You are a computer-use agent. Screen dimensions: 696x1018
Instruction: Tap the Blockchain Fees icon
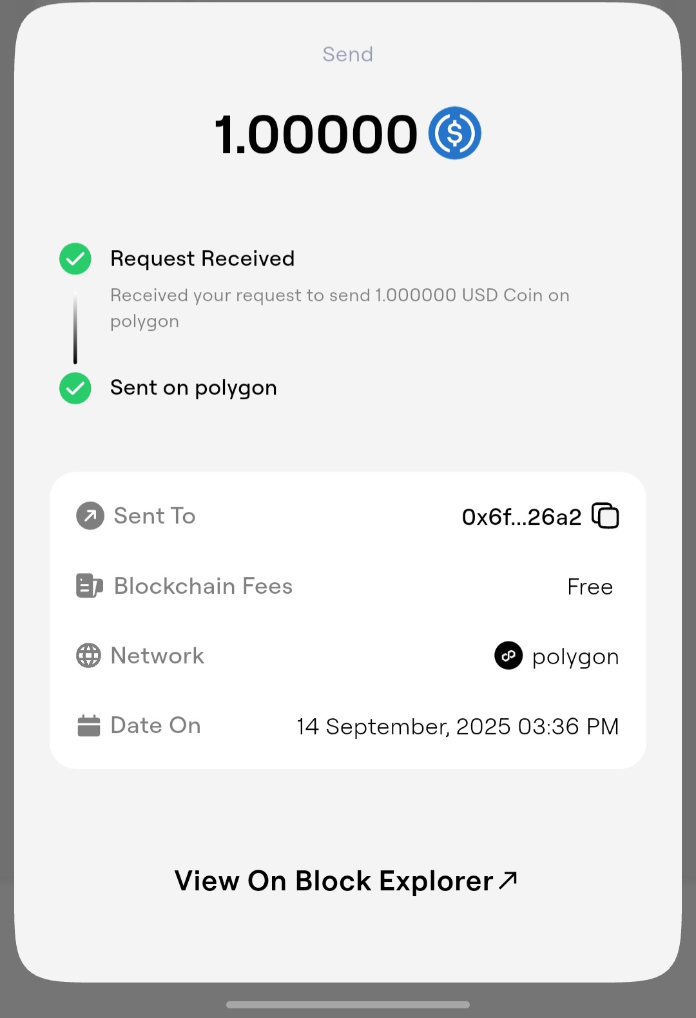pyautogui.click(x=90, y=586)
